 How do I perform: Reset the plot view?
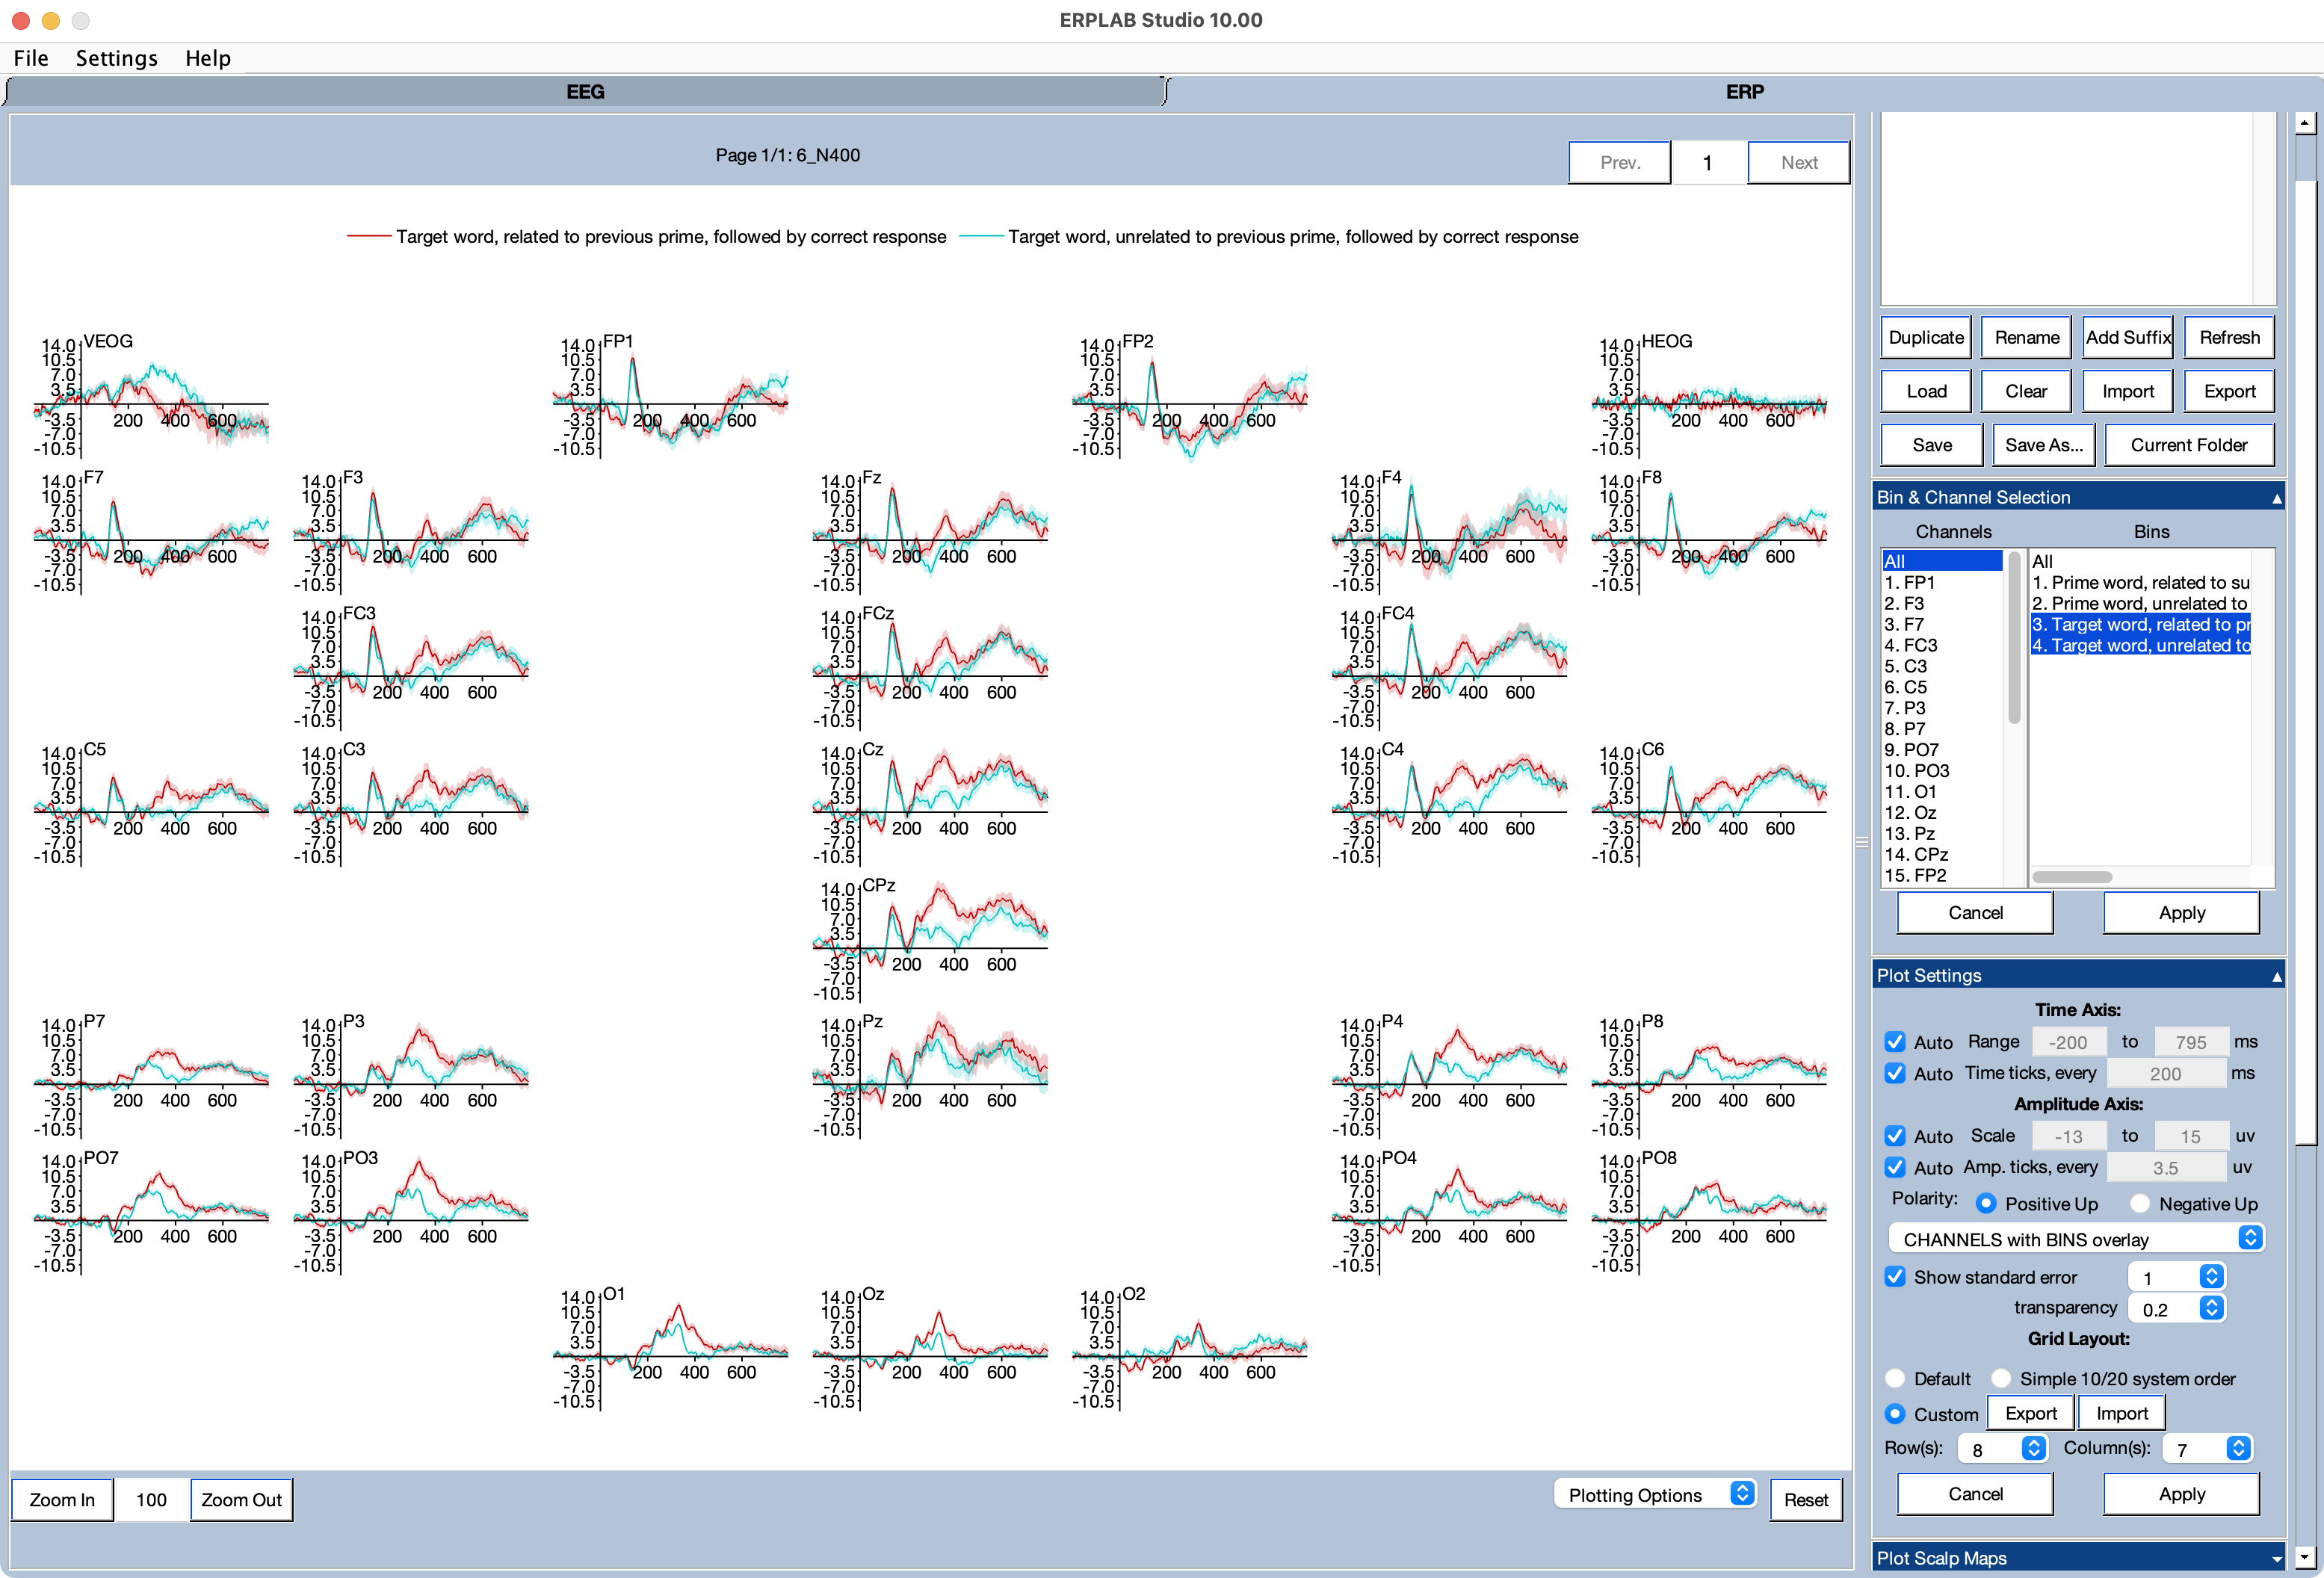(1806, 1500)
